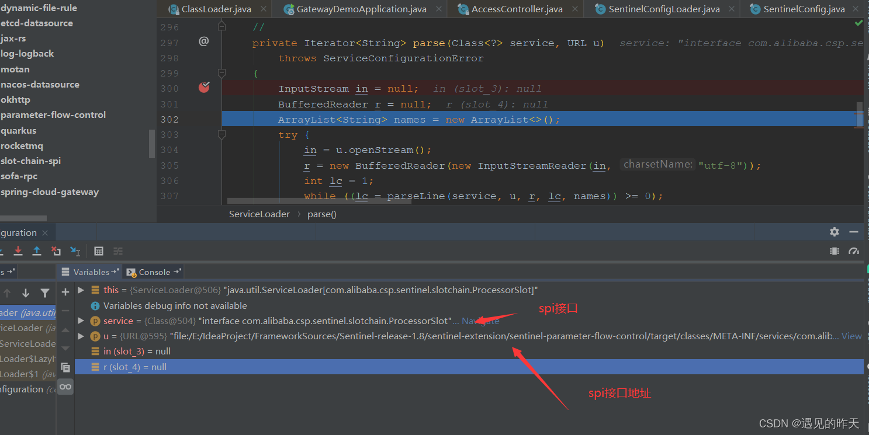Select the Loader$Lazyl stack frame
The height and width of the screenshot is (435, 869).
27,359
